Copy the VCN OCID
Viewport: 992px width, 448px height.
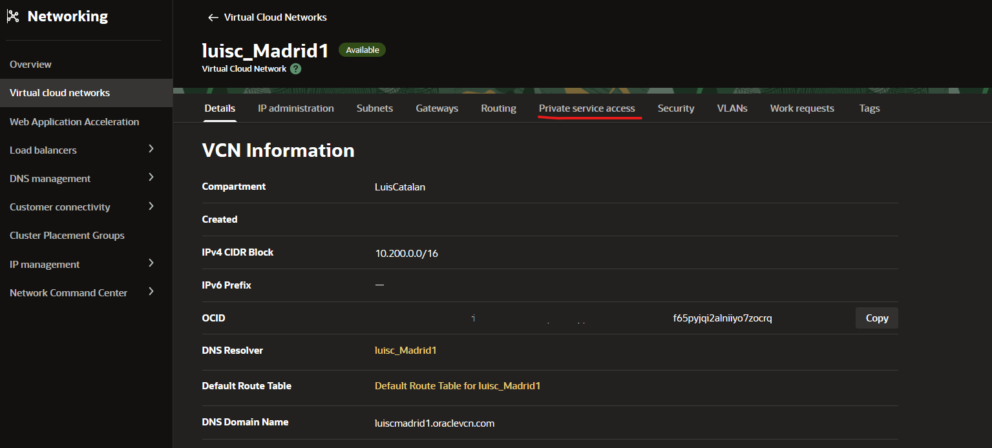point(877,318)
